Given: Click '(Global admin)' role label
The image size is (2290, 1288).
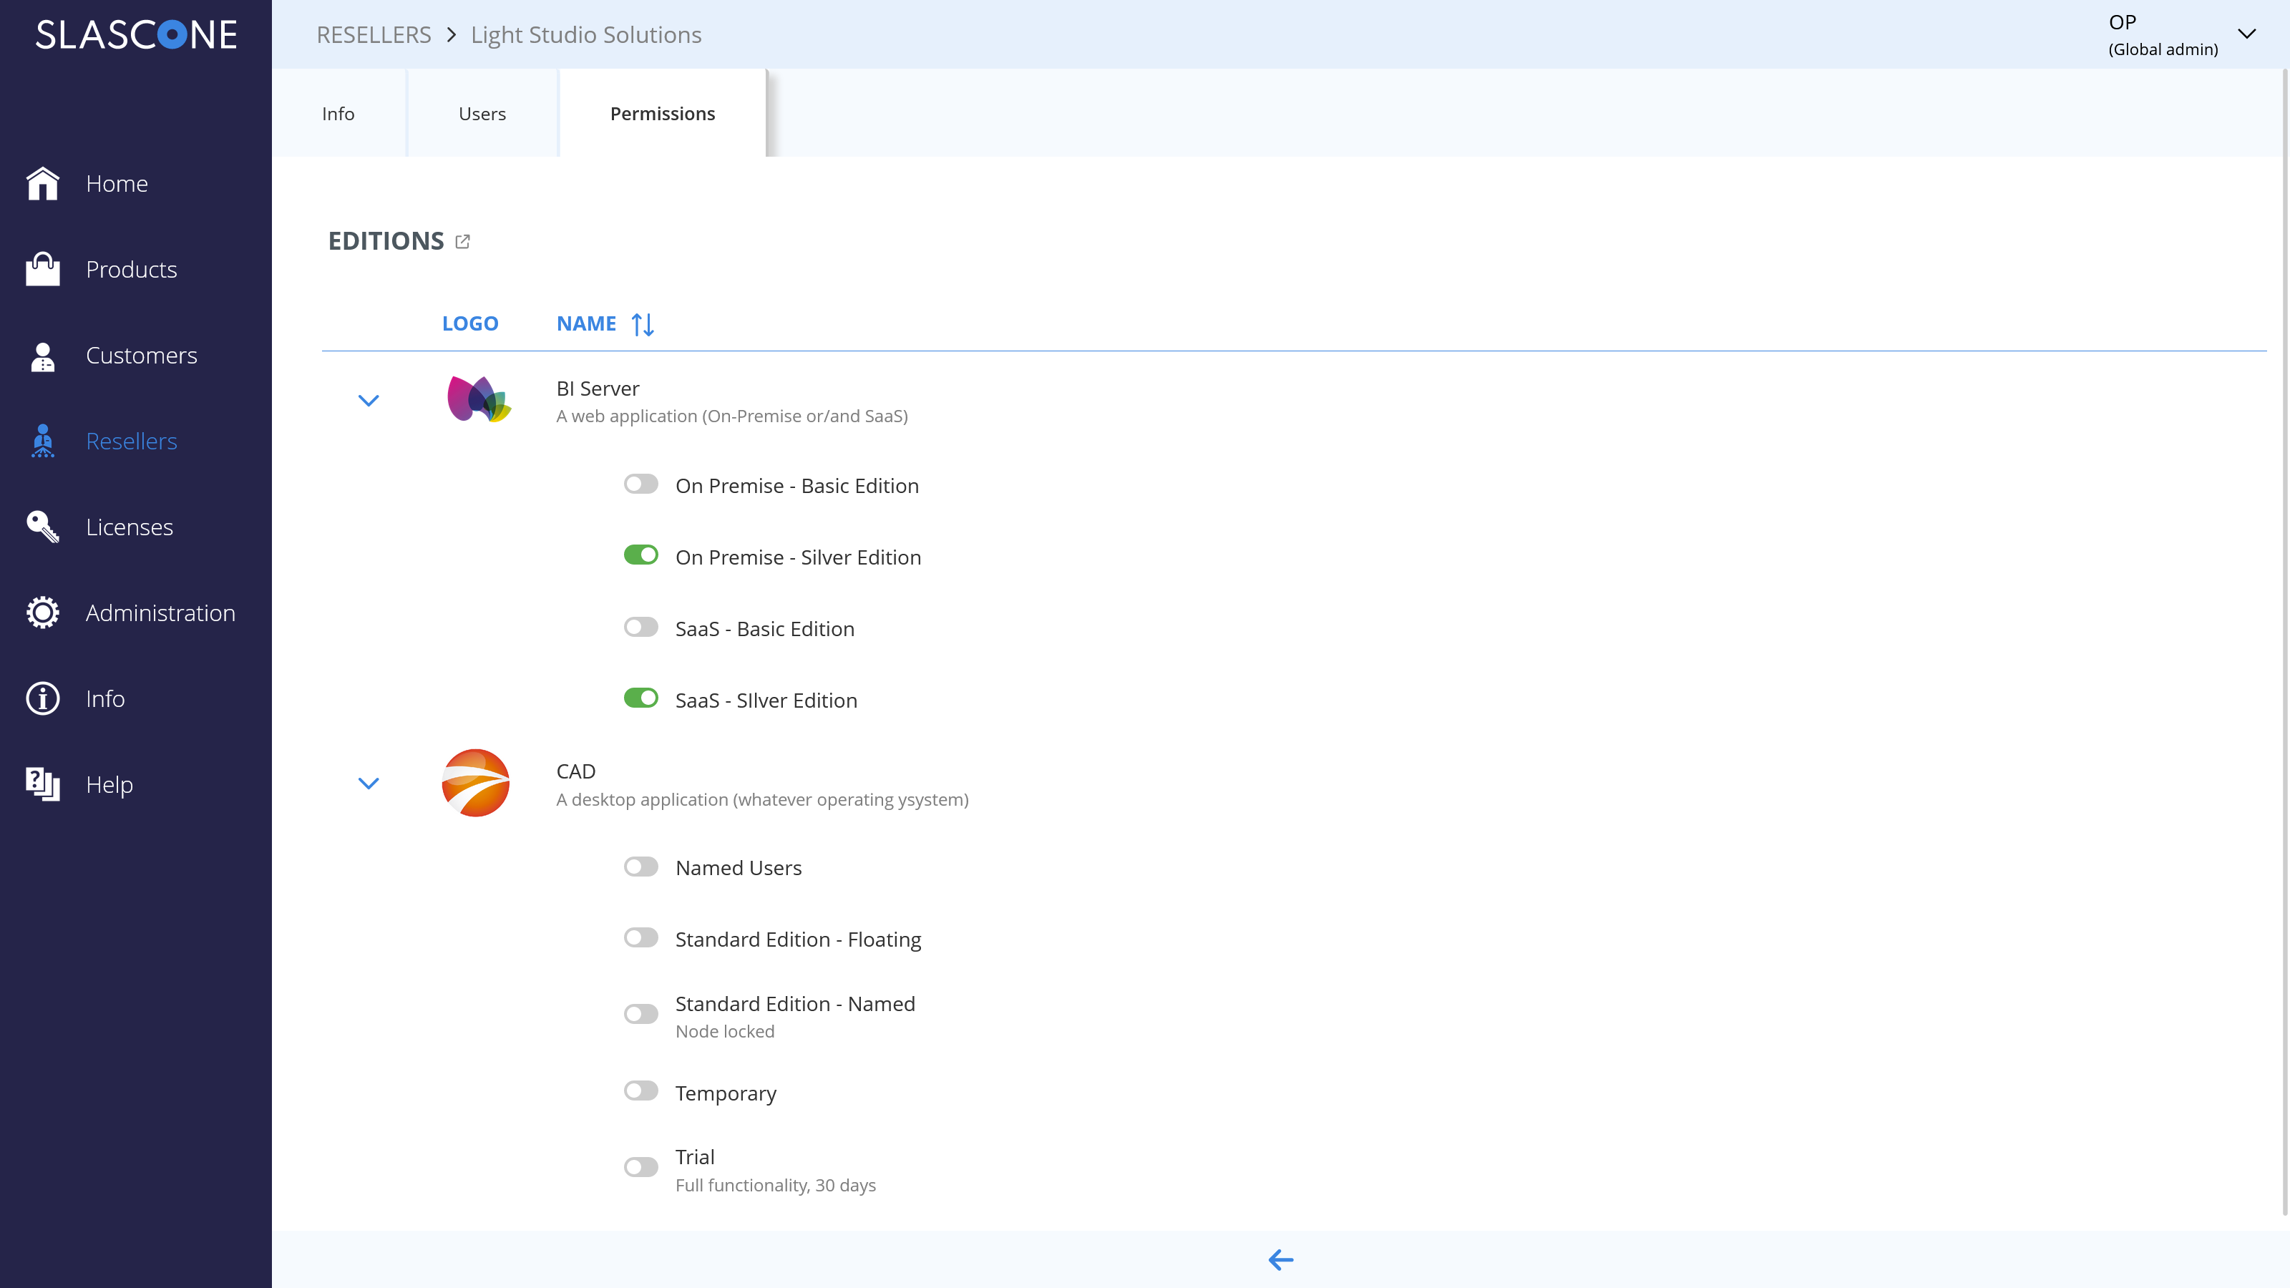Looking at the screenshot, I should (2163, 49).
